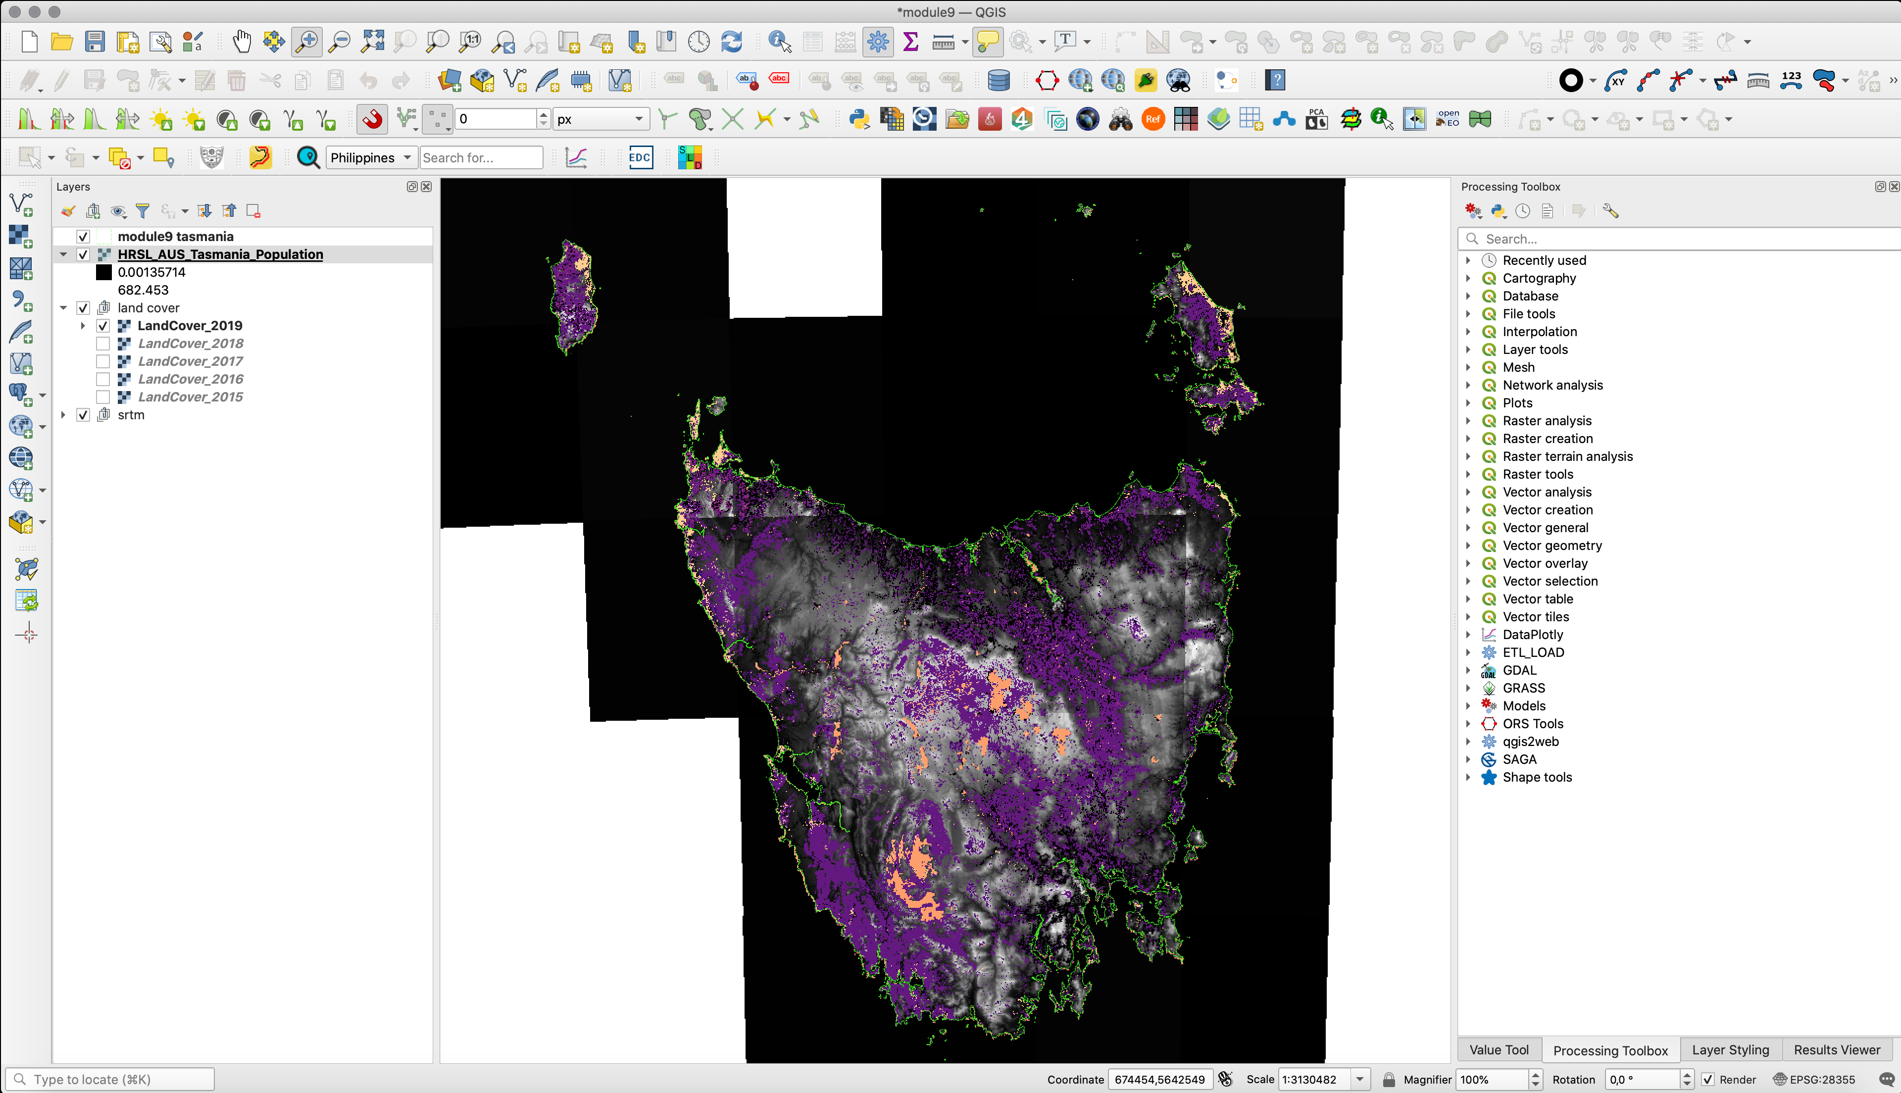Expand the Raster analysis toolbox group
The width and height of the screenshot is (1901, 1093).
click(x=1468, y=421)
